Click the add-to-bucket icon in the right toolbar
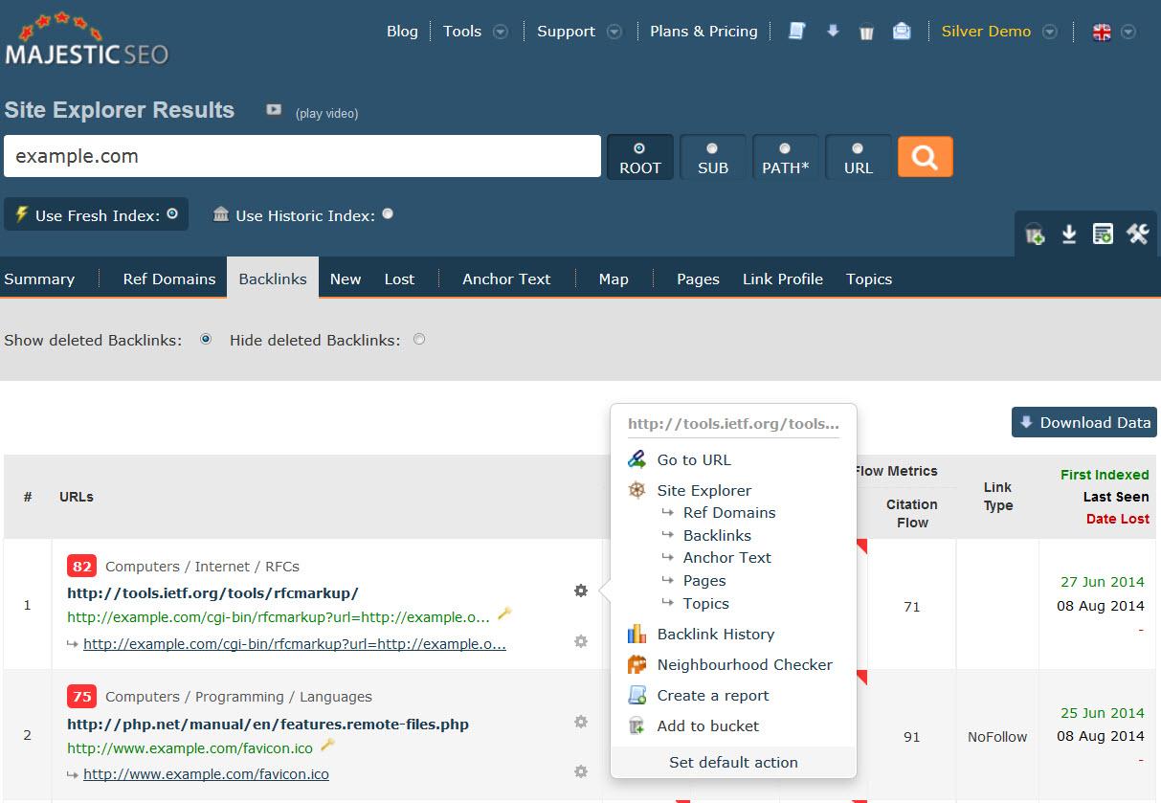1161x803 pixels. pyautogui.click(x=1035, y=234)
